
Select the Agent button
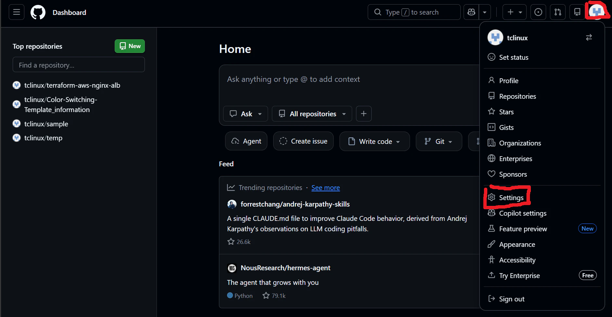coord(246,141)
